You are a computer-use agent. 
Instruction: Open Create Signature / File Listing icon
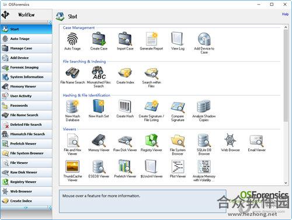pos(151,107)
